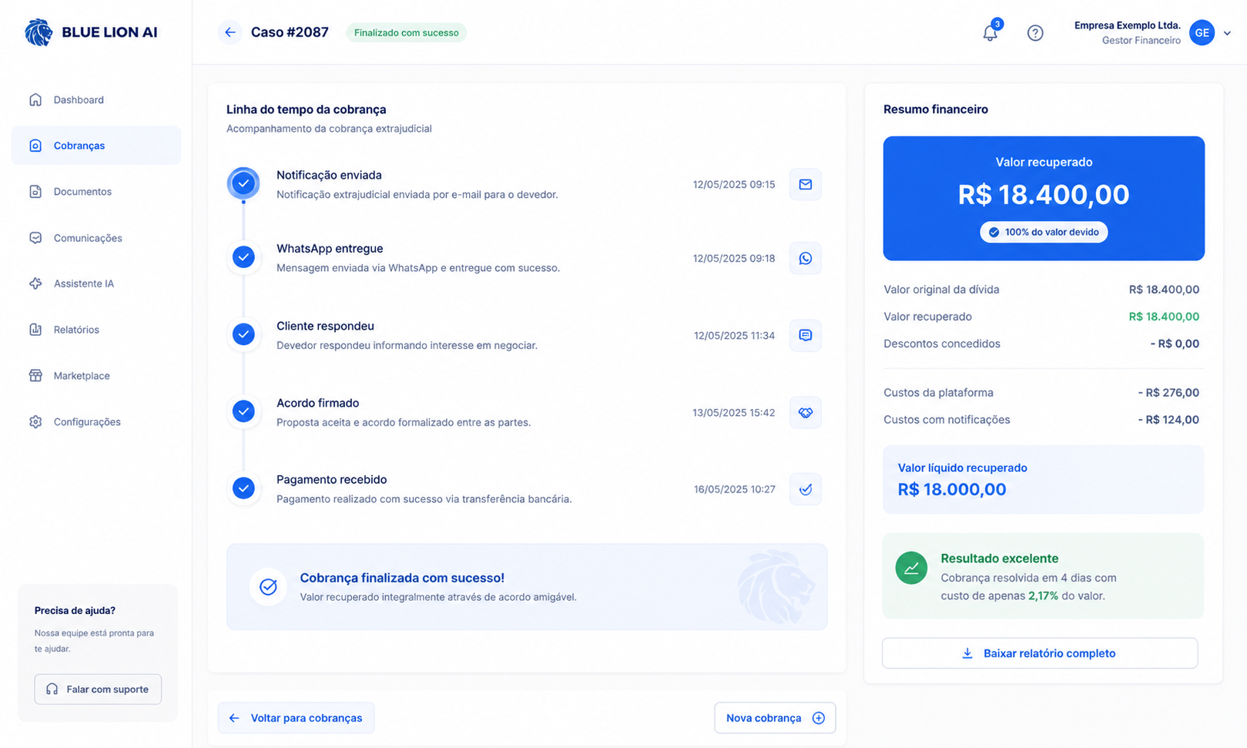The height and width of the screenshot is (748, 1247).
Task: Click the Finalizado com sucesso status badge
Action: pos(407,33)
